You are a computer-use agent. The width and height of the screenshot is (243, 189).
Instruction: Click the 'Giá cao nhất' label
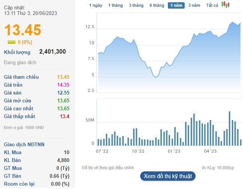(x=19, y=108)
